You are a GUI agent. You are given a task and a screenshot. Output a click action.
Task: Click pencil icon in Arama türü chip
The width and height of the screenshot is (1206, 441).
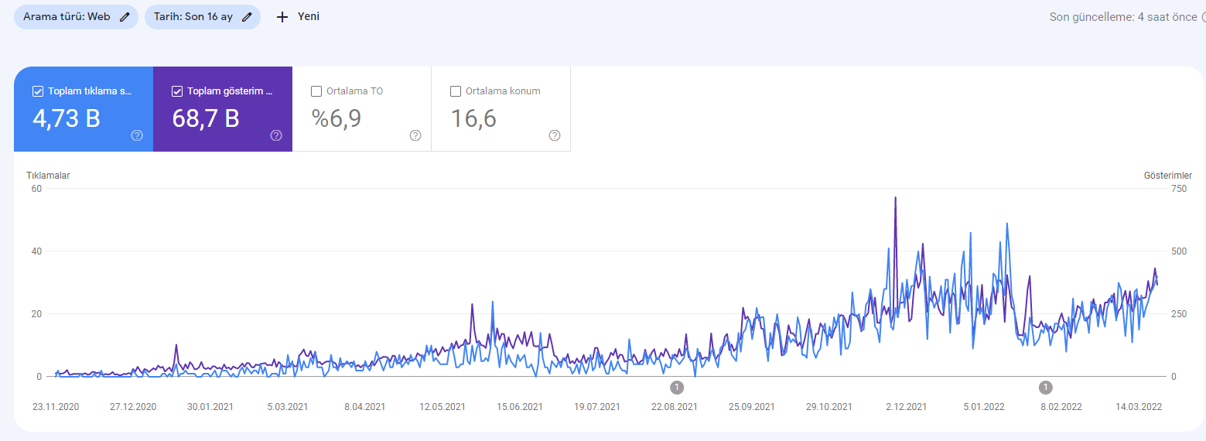coord(125,17)
